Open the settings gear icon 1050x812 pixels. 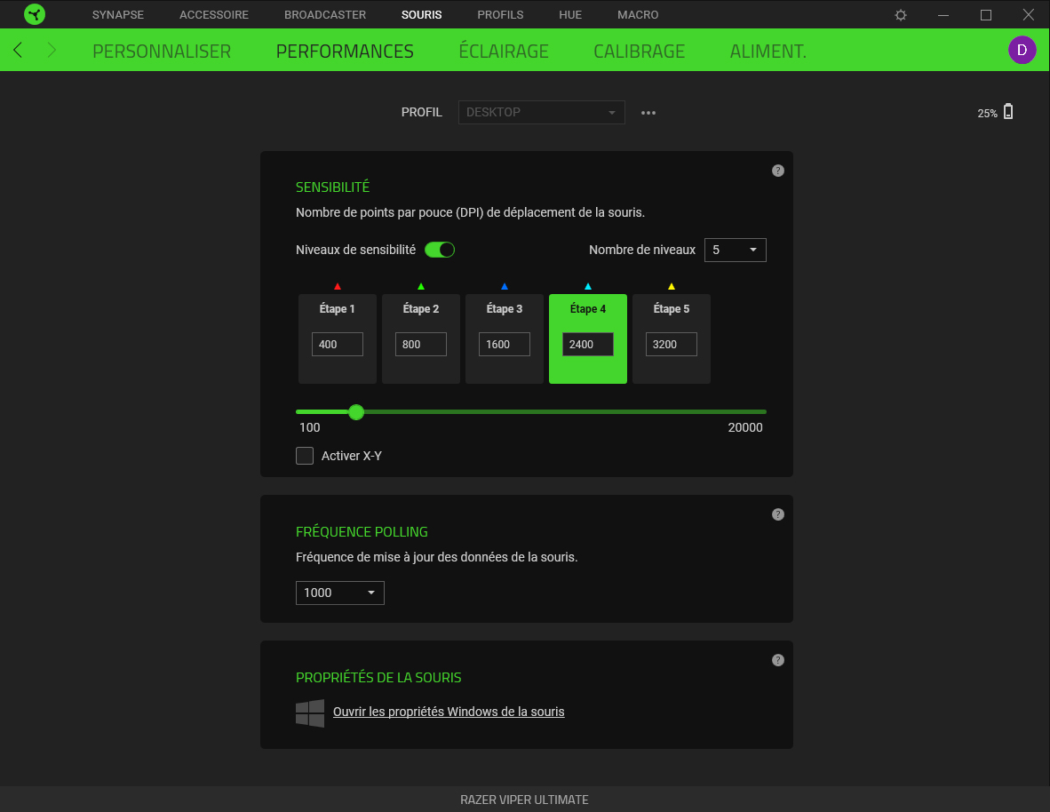coord(901,15)
